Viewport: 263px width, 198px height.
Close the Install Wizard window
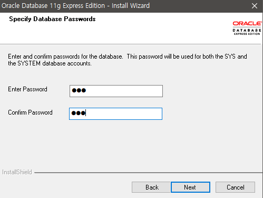(x=255, y=6)
